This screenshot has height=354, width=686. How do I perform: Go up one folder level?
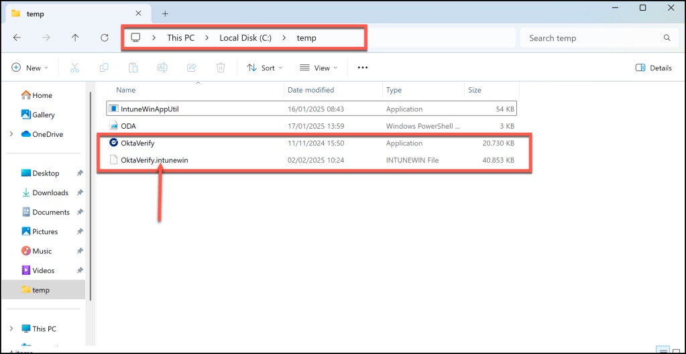pos(75,38)
